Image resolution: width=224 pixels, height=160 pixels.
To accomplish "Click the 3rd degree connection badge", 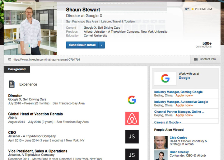I will pos(187,9).
